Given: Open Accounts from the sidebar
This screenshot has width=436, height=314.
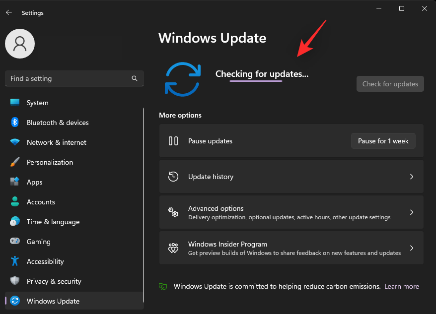Looking at the screenshot, I should pyautogui.click(x=14, y=202).
